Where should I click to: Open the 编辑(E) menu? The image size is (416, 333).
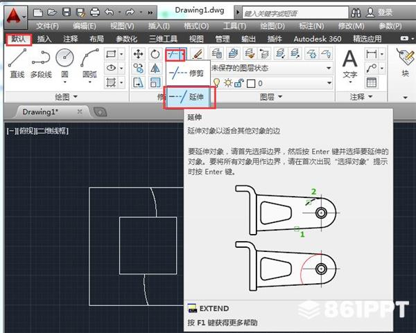(x=85, y=26)
